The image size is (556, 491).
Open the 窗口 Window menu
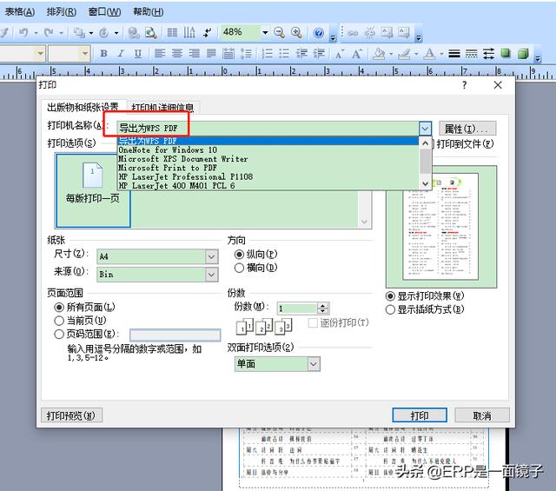104,11
